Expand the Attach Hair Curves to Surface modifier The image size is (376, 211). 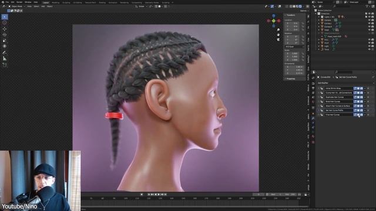tap(319, 106)
